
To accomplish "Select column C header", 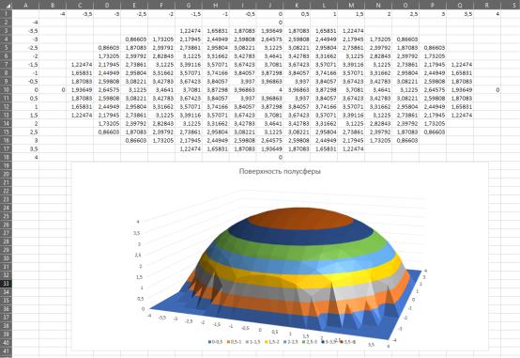I will (80, 5).
